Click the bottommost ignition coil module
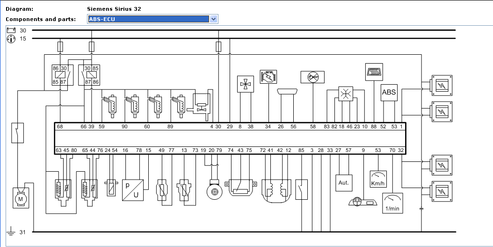The image size is (493, 247). click(442, 191)
